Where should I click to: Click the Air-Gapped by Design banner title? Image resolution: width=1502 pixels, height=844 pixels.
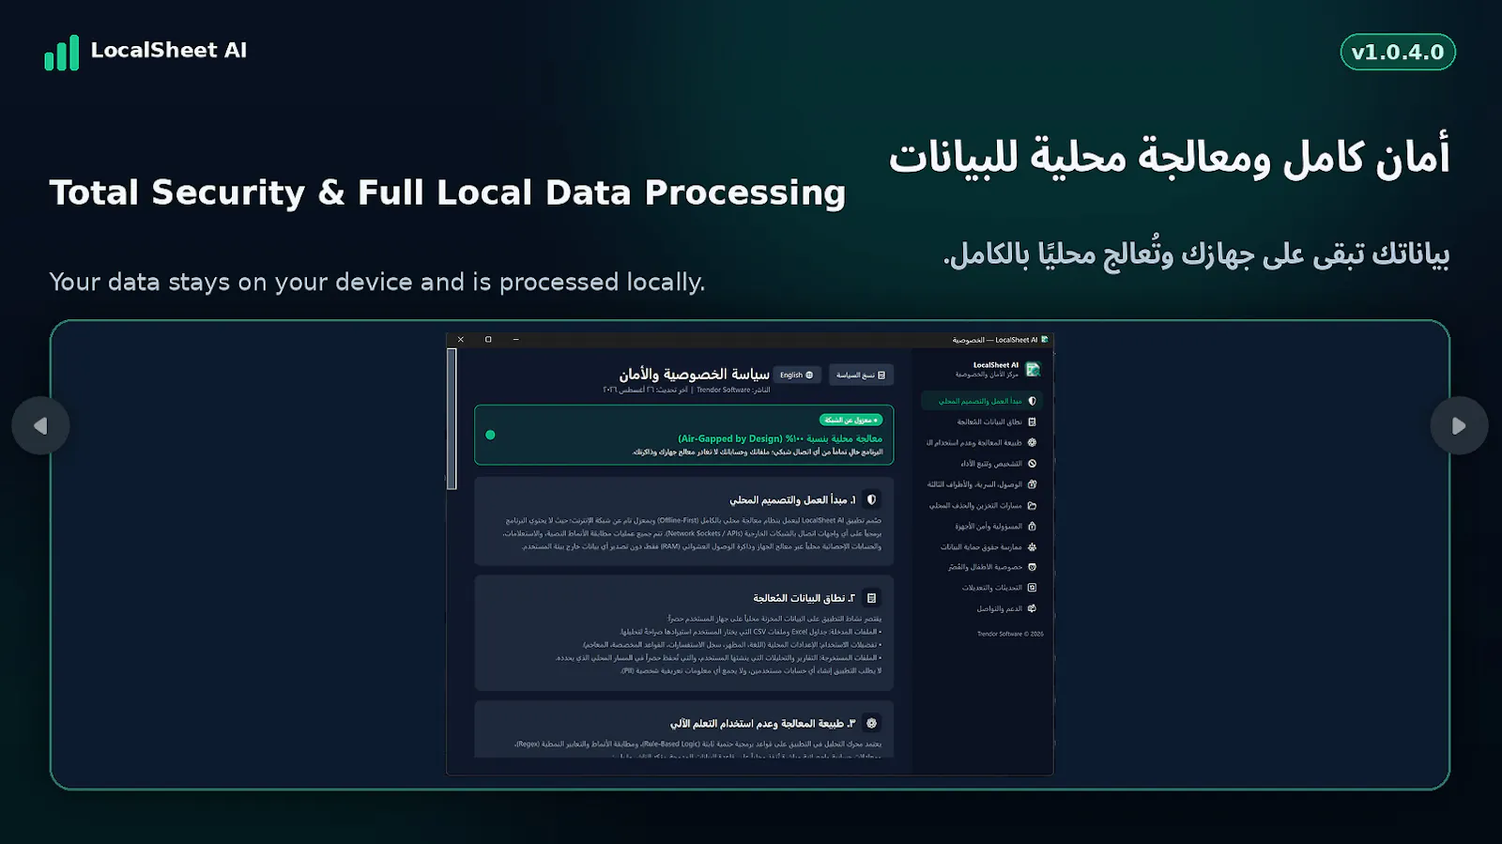780,438
